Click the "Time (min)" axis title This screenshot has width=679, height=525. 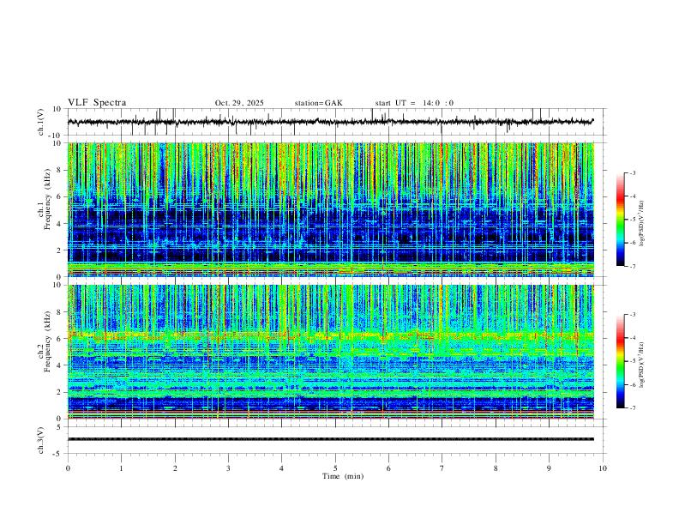343,476
